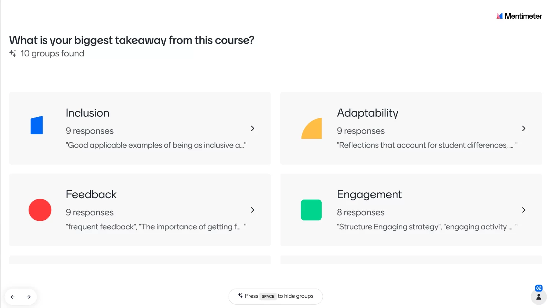Viewport: 551px width, 308px height.
Task: Expand the Adaptability group chevron
Action: click(x=524, y=129)
